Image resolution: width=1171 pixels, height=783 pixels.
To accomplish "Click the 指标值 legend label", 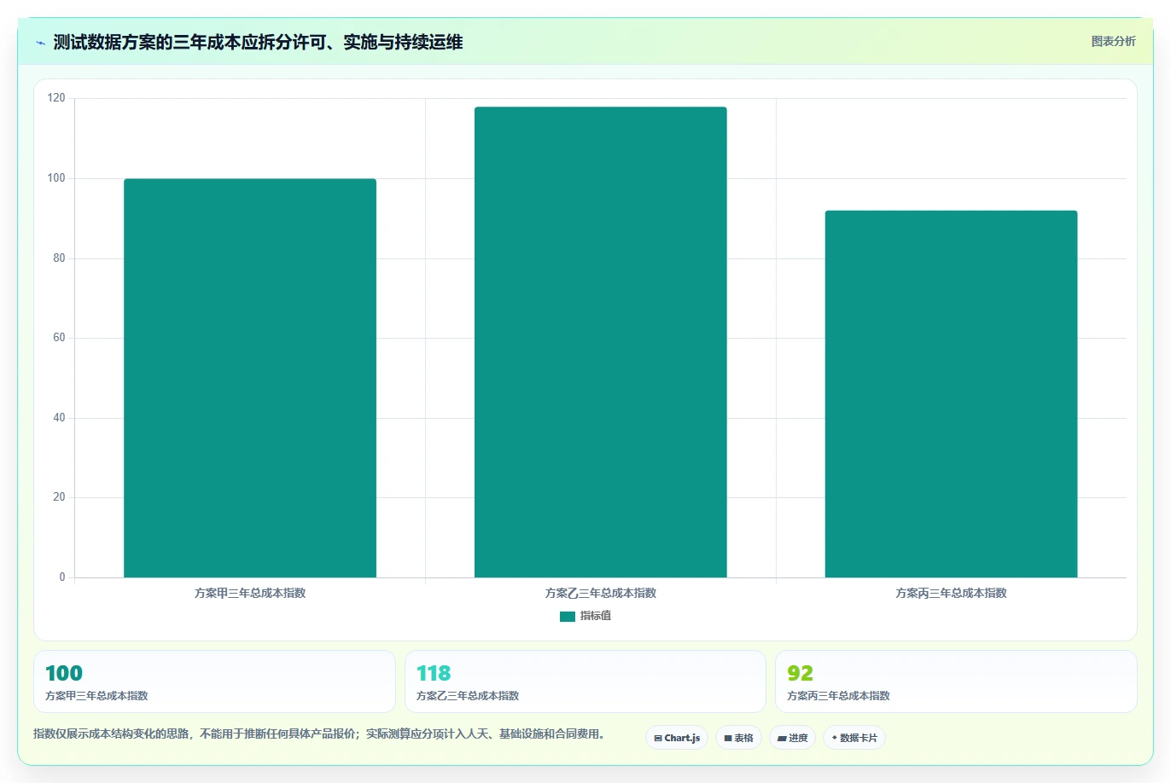I will (x=596, y=616).
